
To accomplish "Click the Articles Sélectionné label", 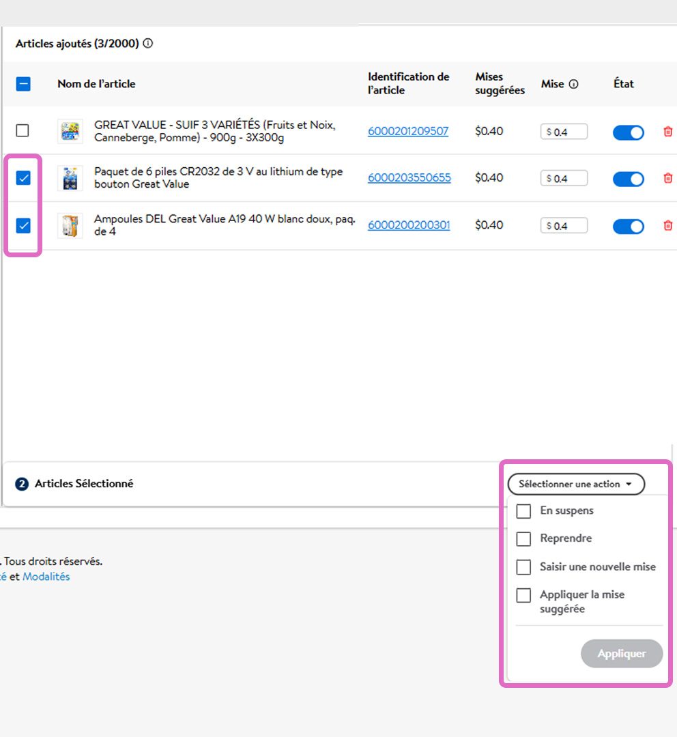I will (84, 484).
